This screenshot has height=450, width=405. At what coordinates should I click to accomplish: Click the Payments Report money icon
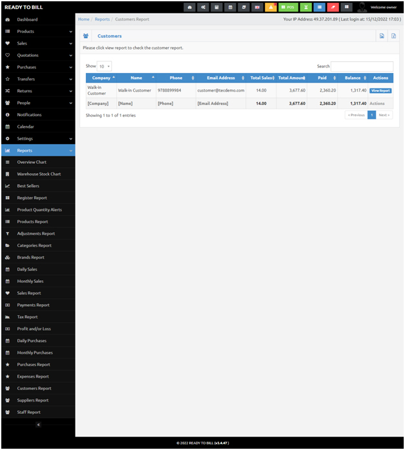[8, 305]
